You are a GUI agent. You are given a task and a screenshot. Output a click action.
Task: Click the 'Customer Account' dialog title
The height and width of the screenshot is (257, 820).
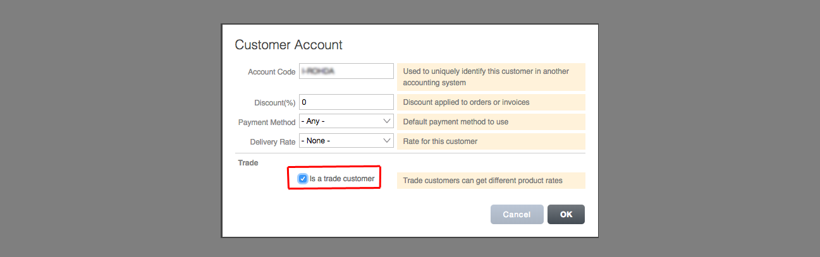288,45
